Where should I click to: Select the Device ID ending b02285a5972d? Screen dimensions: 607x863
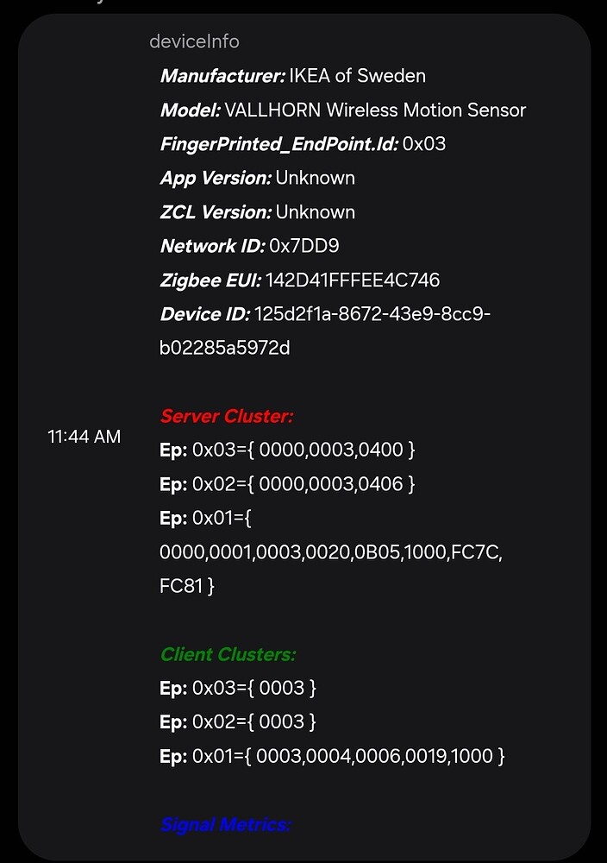[x=225, y=349]
